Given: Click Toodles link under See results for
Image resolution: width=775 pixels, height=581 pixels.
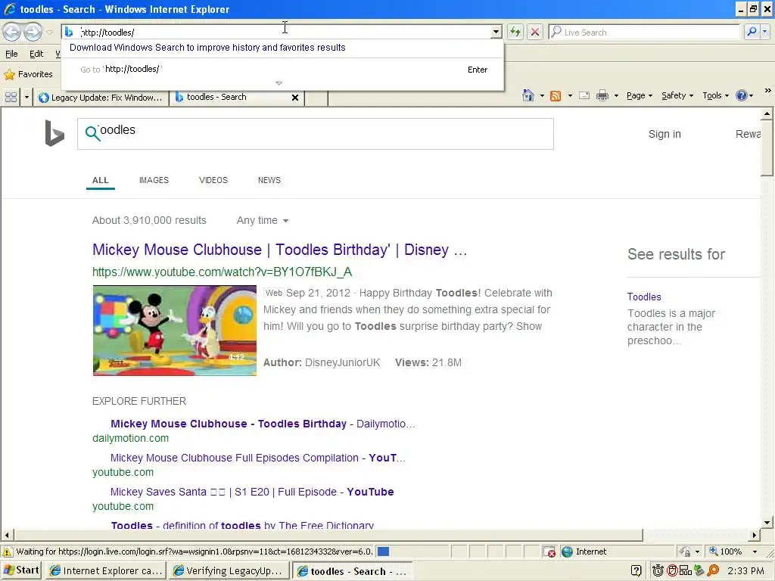Looking at the screenshot, I should [644, 297].
